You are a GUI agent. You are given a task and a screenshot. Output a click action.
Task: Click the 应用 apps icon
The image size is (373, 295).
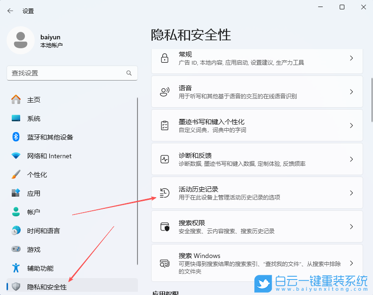[x=16, y=193]
